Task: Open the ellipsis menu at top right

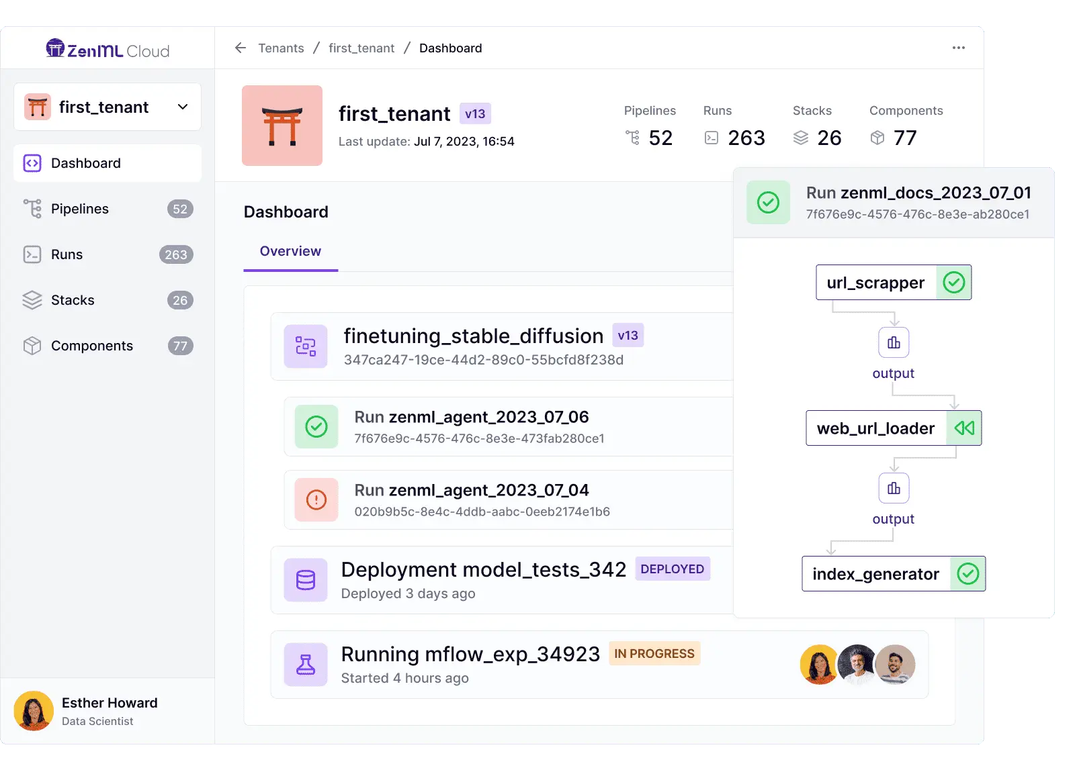Action: pos(959,47)
